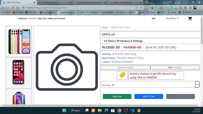Open the JAVA bookmark

(x=81, y=12)
